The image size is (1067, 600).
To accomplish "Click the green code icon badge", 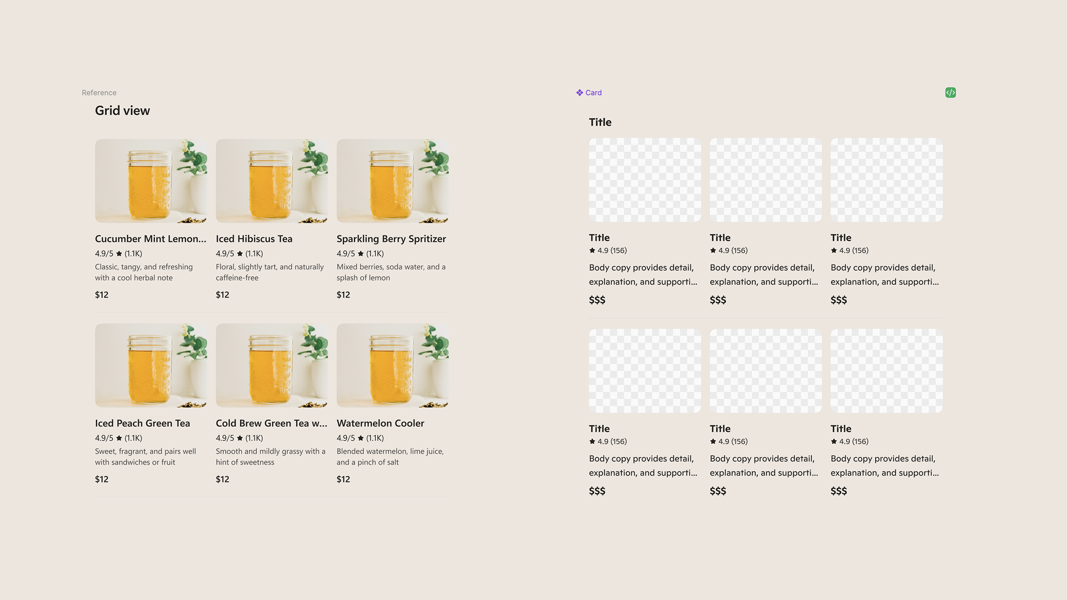I will 950,93.
